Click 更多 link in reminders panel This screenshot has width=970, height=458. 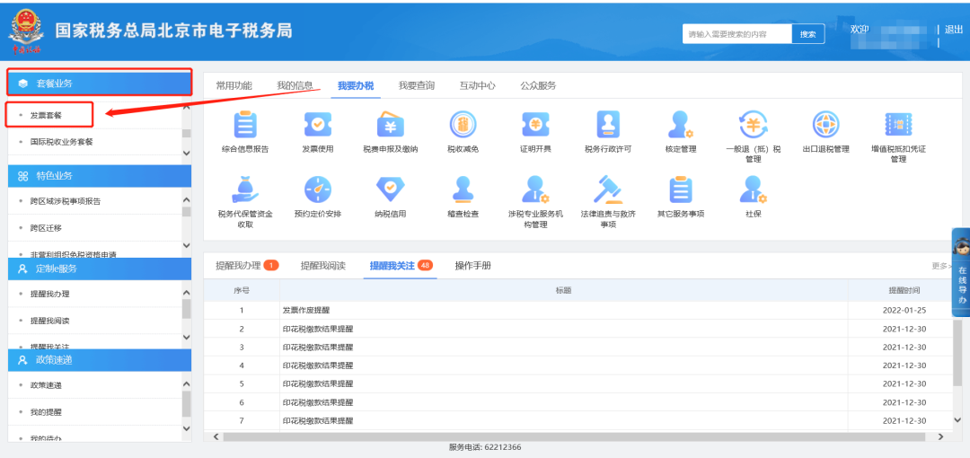(x=941, y=266)
